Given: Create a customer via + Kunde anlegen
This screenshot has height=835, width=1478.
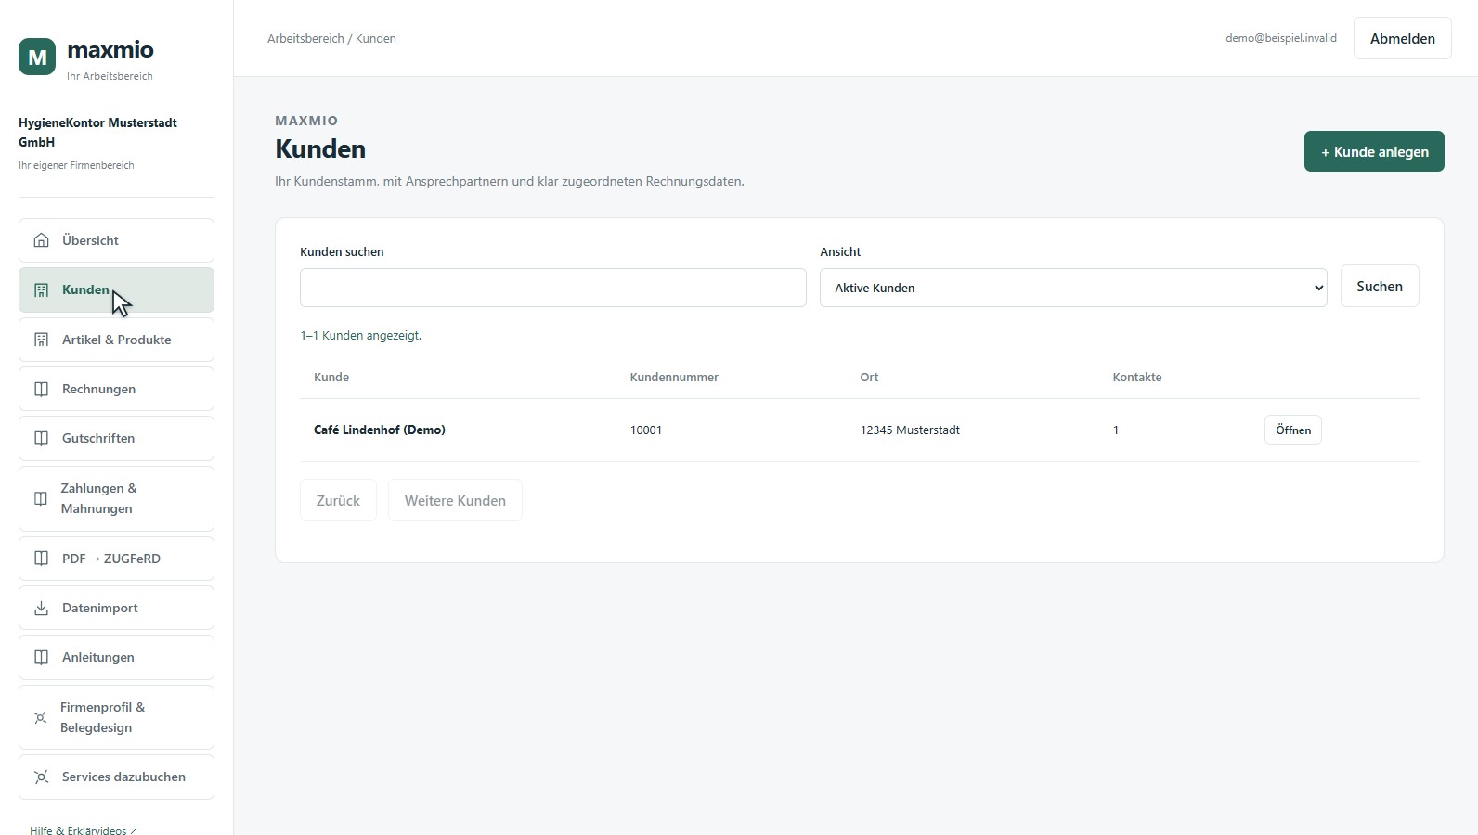Looking at the screenshot, I should click(x=1374, y=151).
